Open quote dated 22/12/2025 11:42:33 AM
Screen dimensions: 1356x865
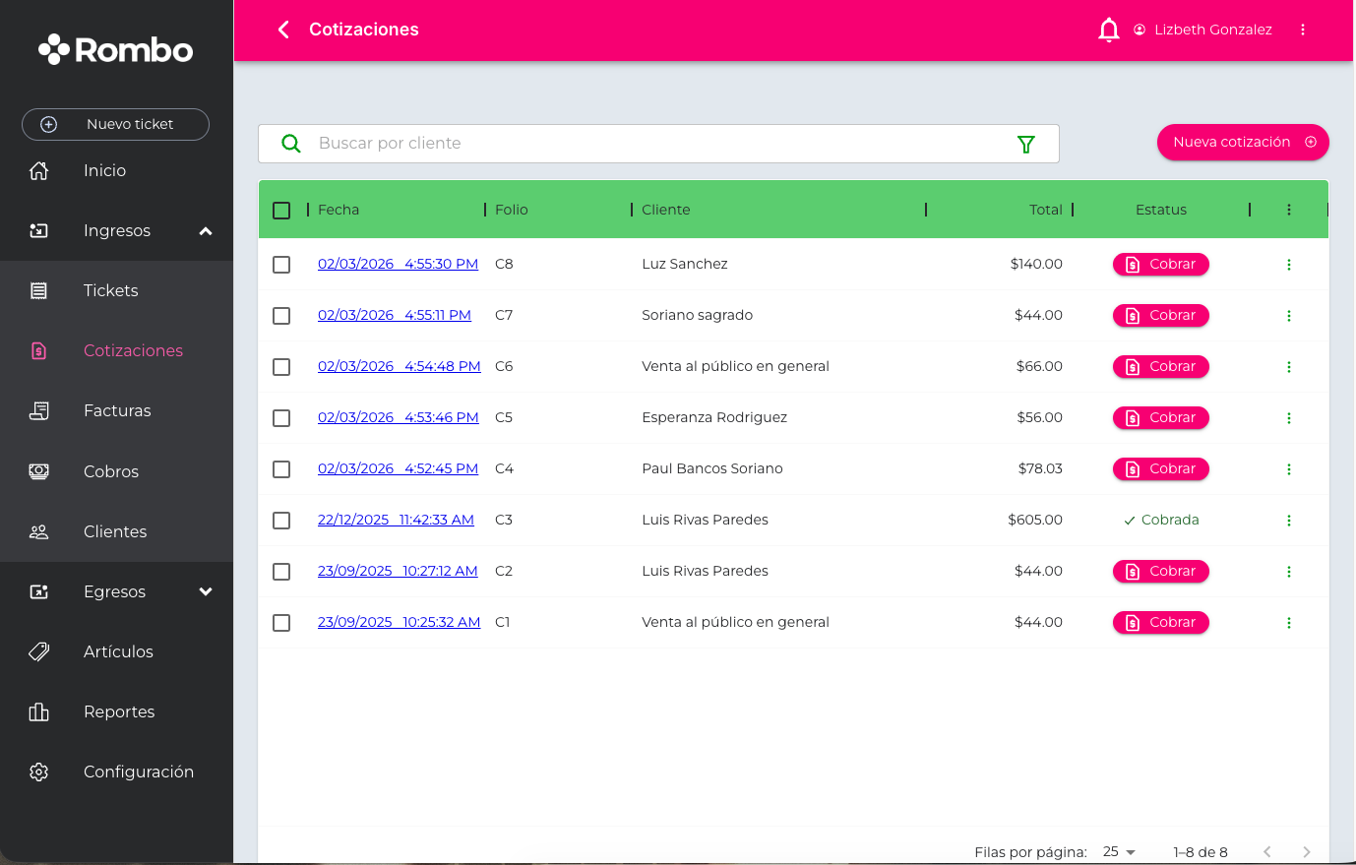click(396, 520)
